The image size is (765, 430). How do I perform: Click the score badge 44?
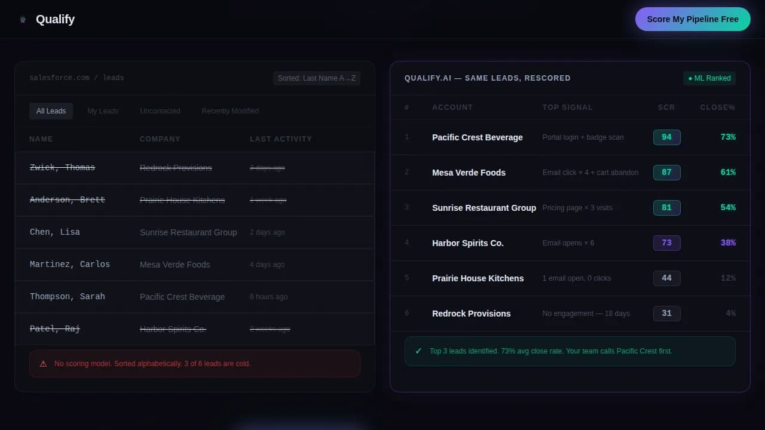coord(667,278)
